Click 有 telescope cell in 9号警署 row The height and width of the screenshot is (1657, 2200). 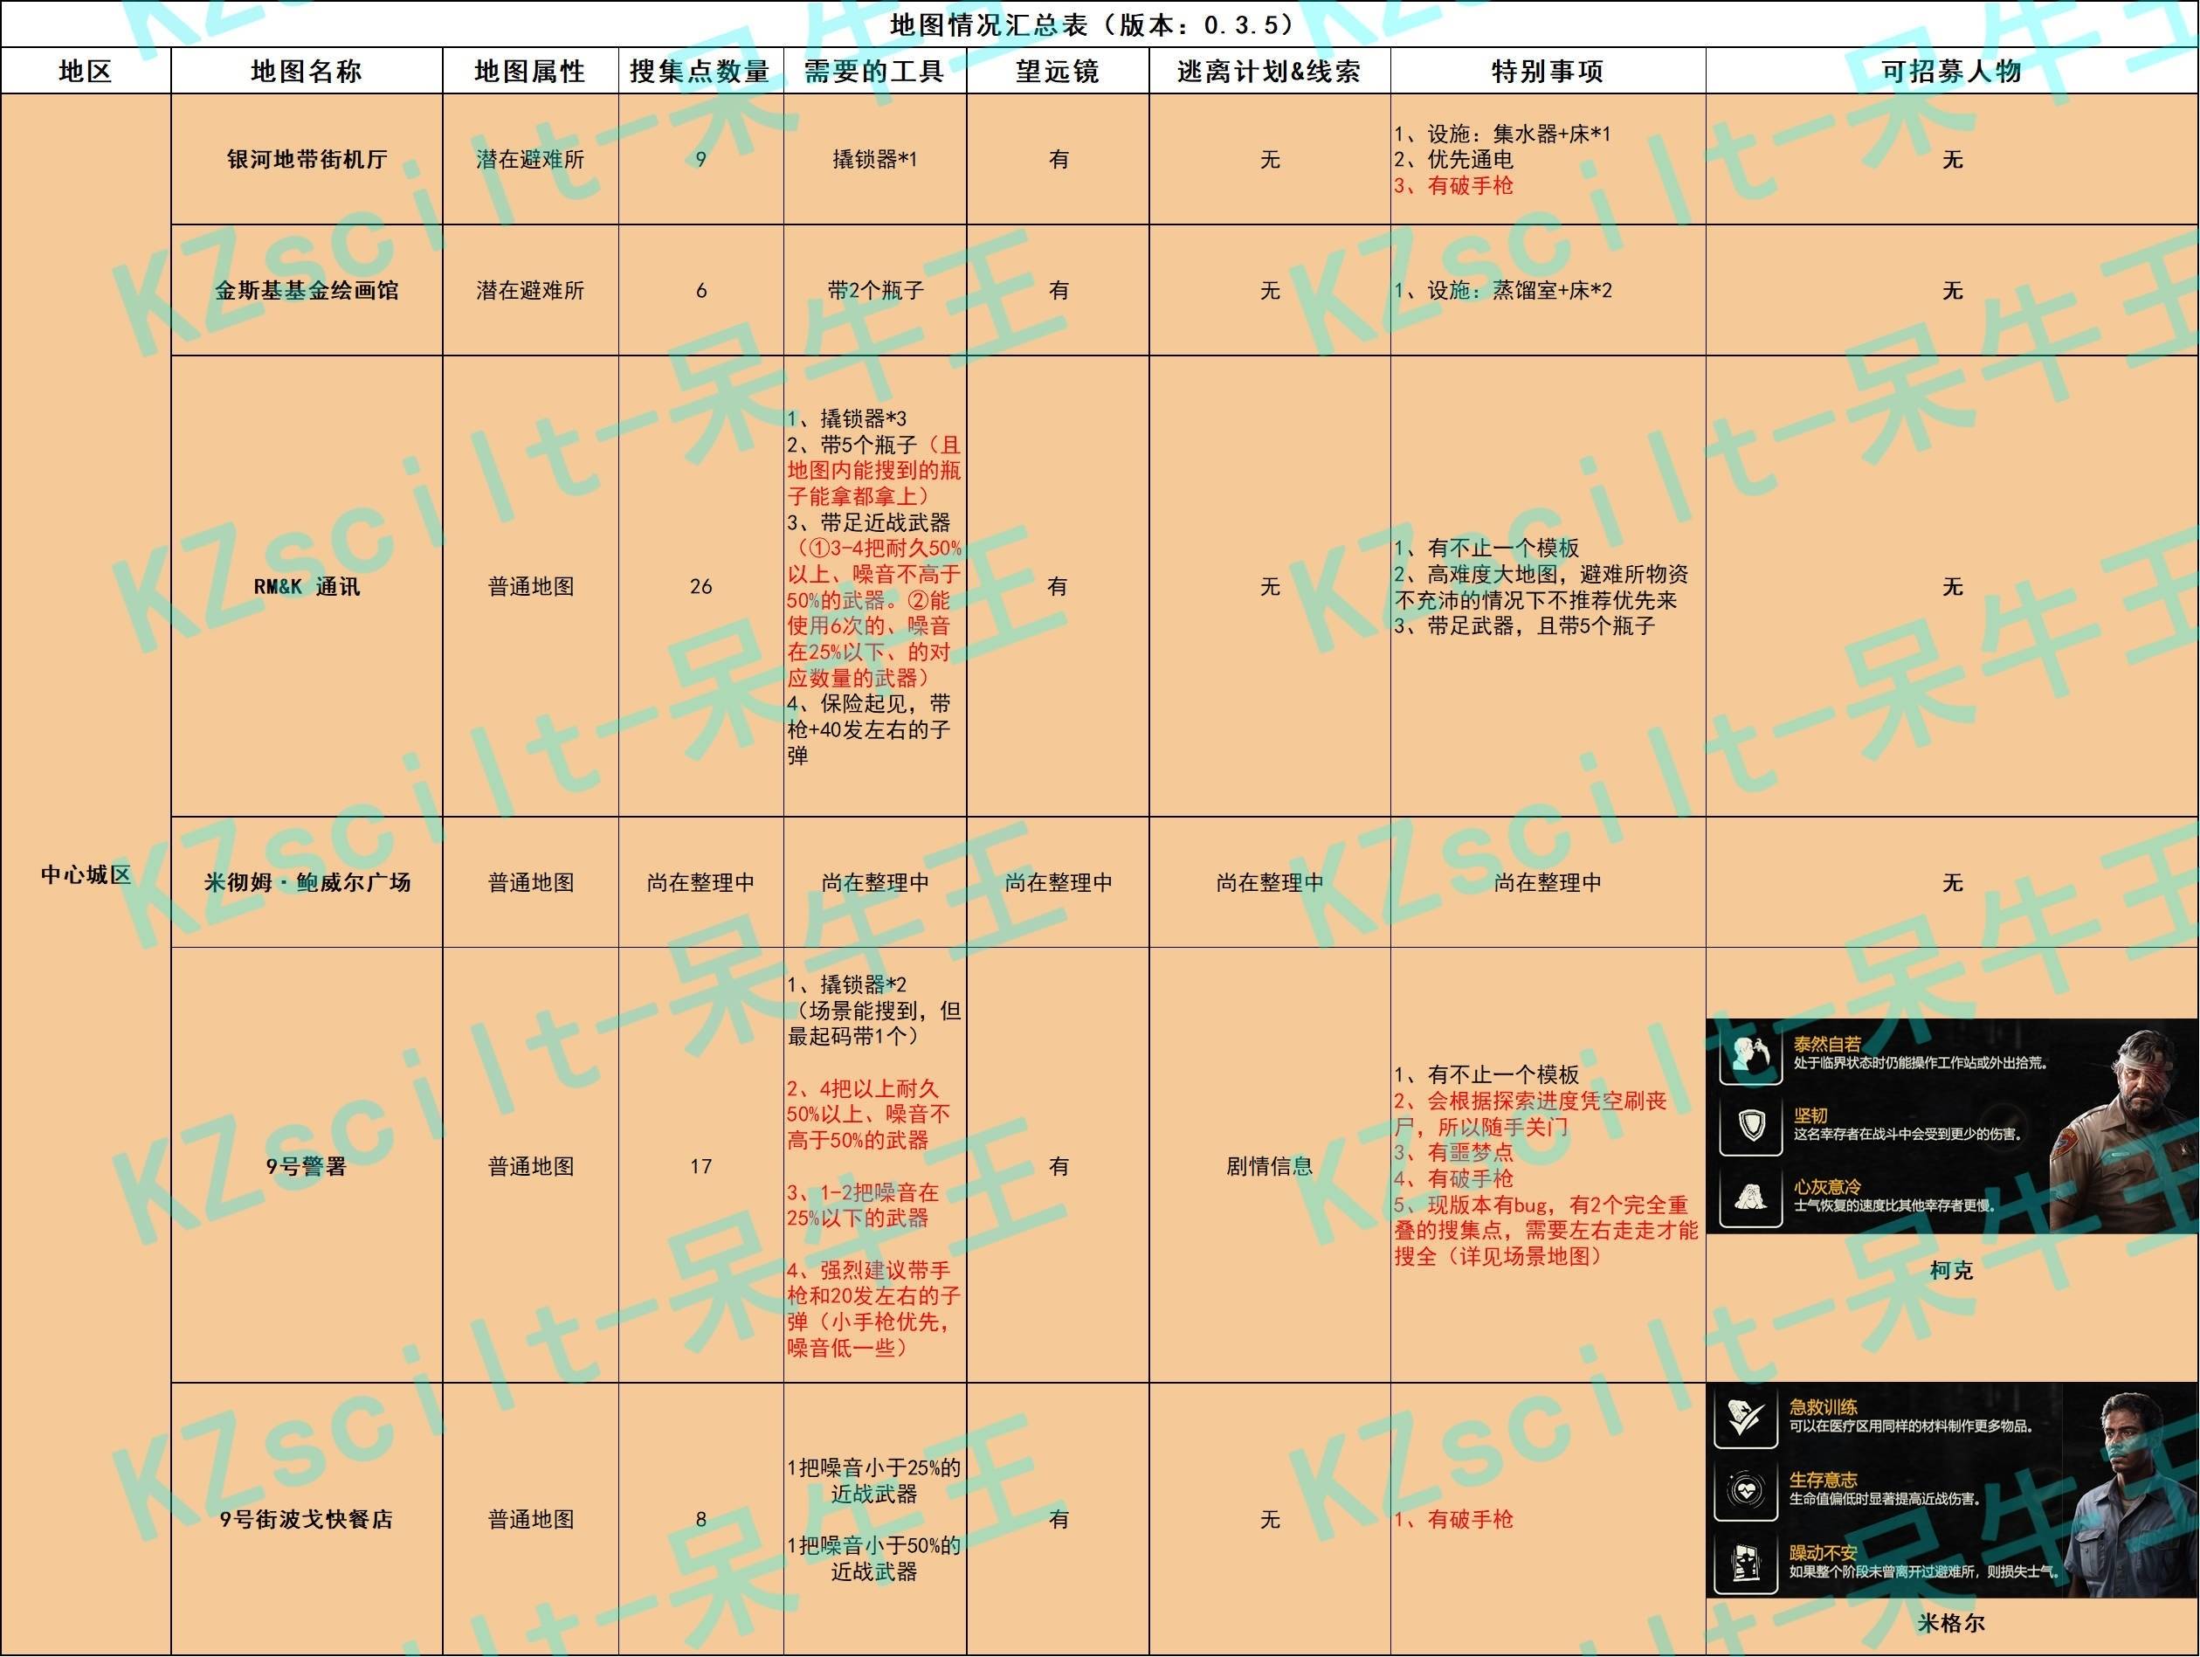[x=1059, y=1166]
